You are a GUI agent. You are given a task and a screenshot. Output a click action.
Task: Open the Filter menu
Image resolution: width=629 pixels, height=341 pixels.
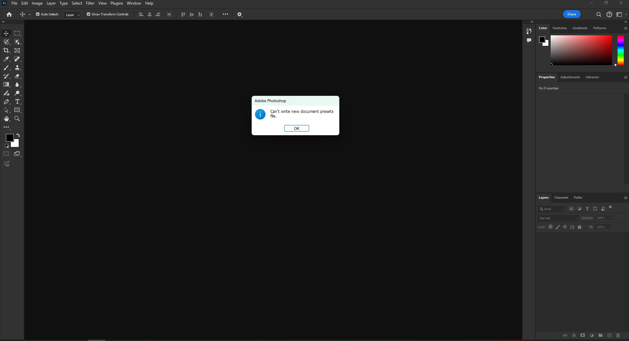90,3
